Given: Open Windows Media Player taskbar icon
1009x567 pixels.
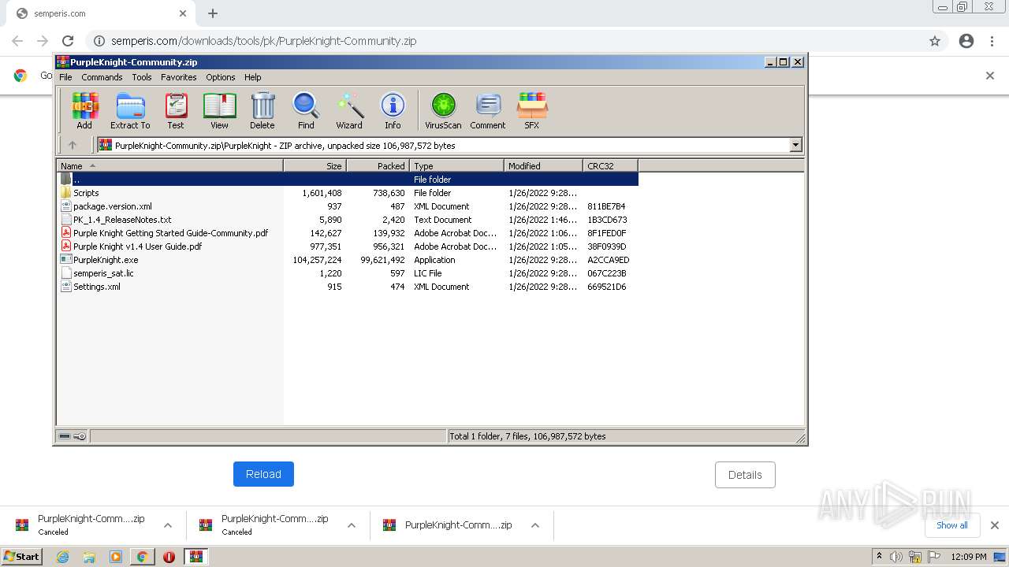Looking at the screenshot, I should click(x=116, y=557).
